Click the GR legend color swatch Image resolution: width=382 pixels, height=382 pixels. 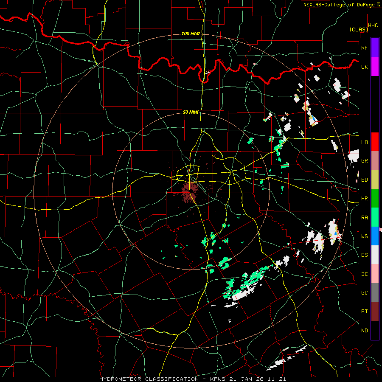click(375, 161)
